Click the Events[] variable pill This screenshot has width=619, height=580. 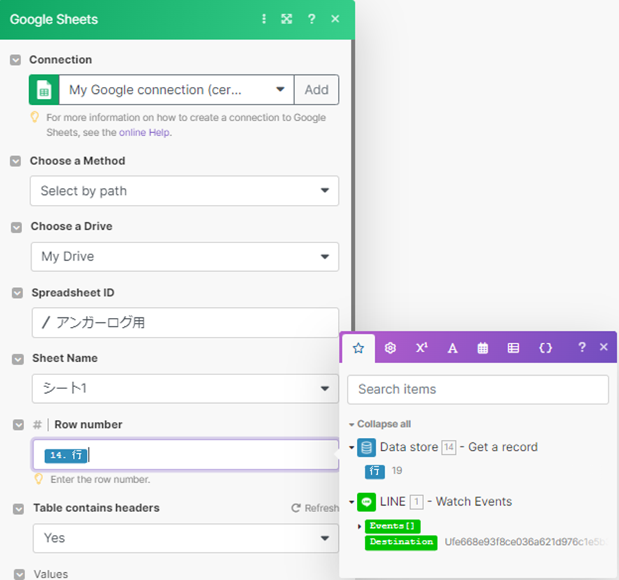[x=392, y=526]
